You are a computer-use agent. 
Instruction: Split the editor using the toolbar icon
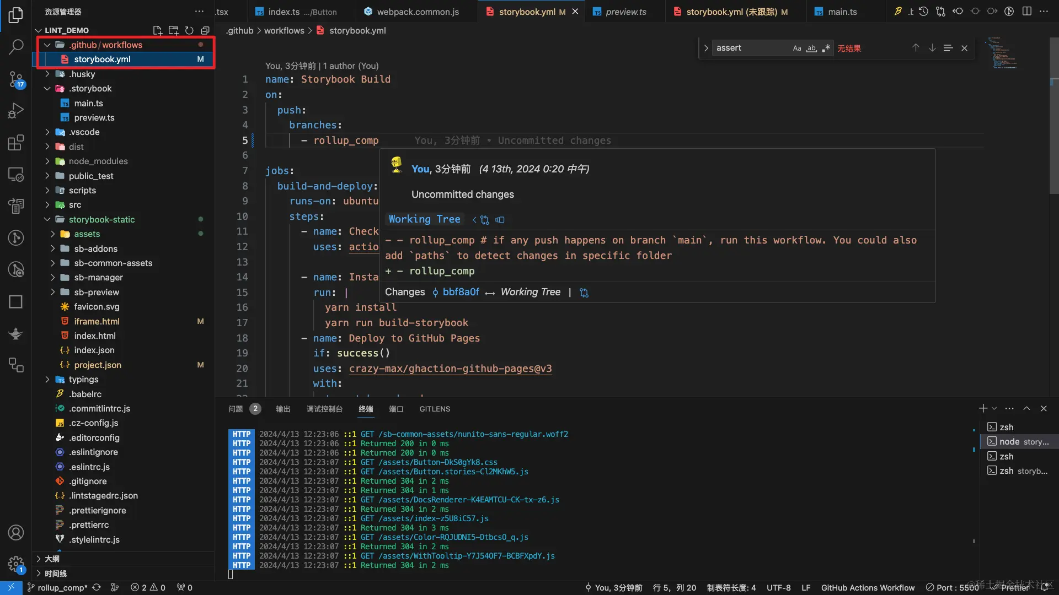pyautogui.click(x=1027, y=10)
